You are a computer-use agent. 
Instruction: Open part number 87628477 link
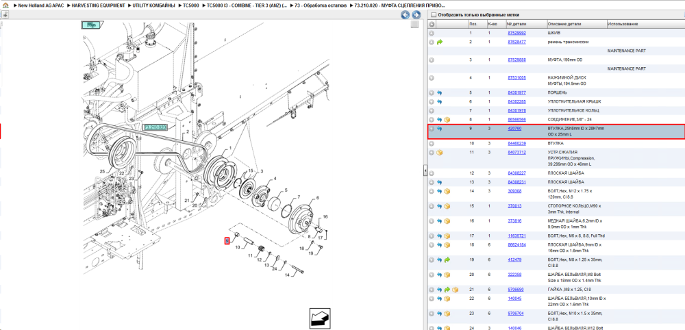pos(516,42)
